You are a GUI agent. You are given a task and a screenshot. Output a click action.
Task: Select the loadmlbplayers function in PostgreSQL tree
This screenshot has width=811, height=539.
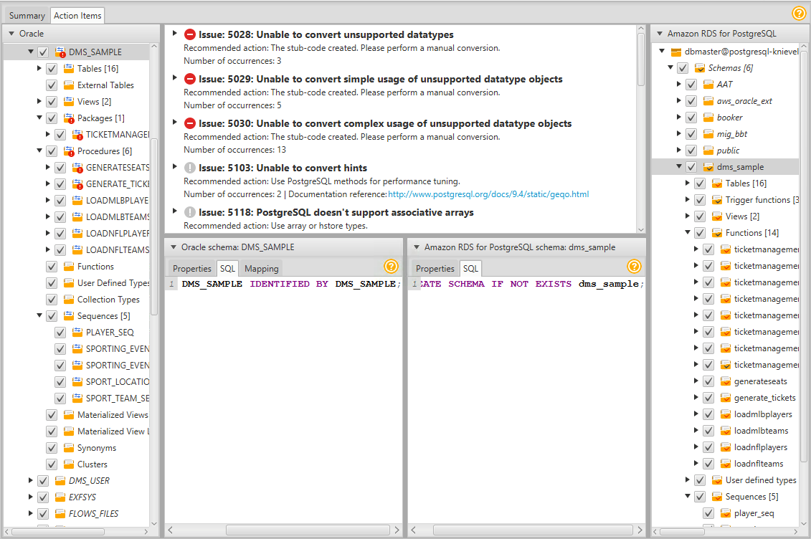763,414
